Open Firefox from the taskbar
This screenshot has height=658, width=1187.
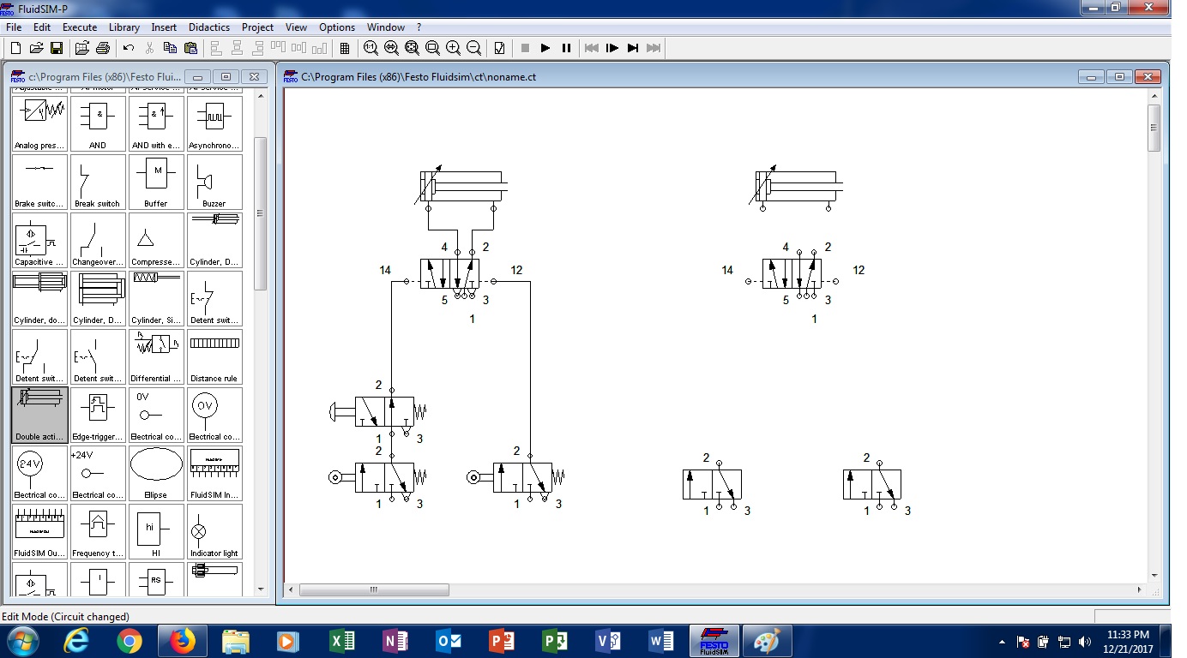[182, 641]
